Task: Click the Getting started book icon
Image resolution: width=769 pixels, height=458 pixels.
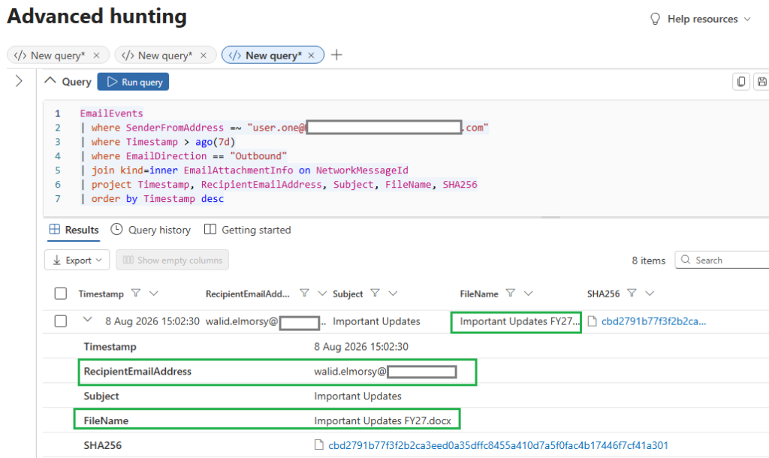Action: 210,229
